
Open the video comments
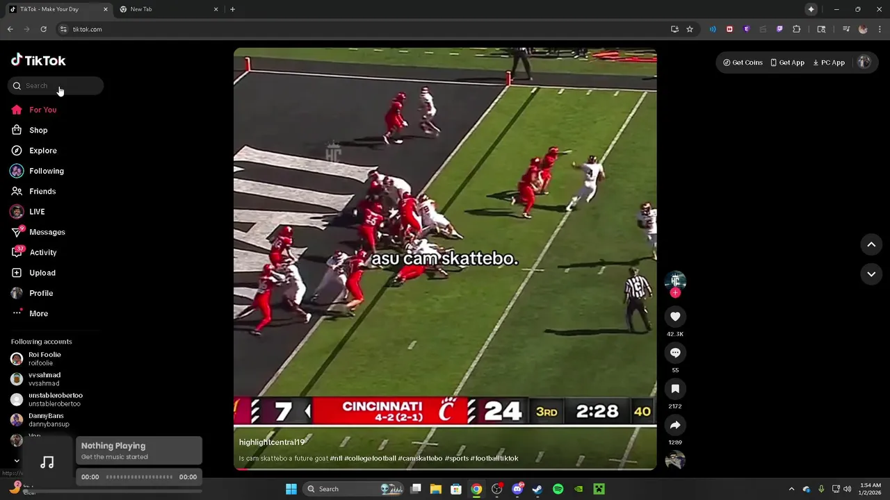675,353
